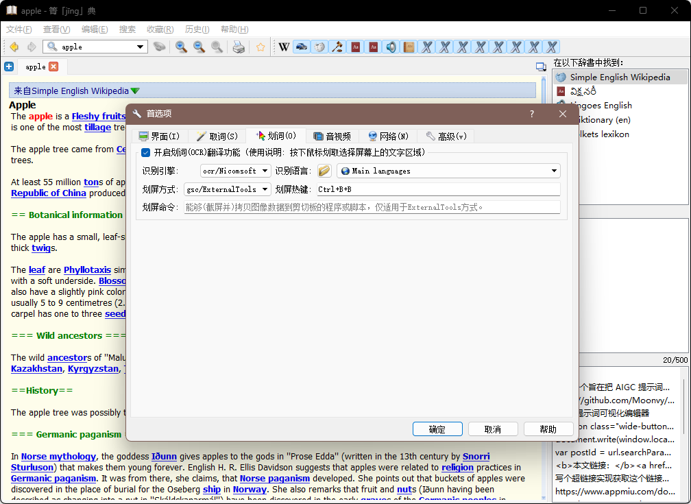The height and width of the screenshot is (504, 691).
Task: Go back with the yellow left arrow
Action: pos(14,47)
